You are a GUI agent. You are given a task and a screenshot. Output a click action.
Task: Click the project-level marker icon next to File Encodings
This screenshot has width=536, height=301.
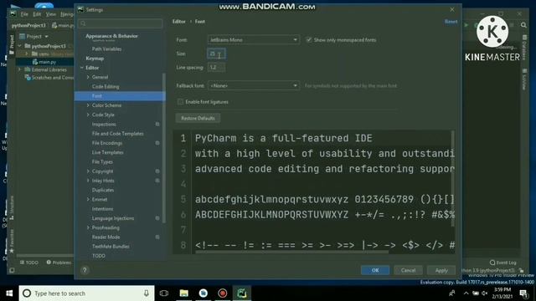157,143
